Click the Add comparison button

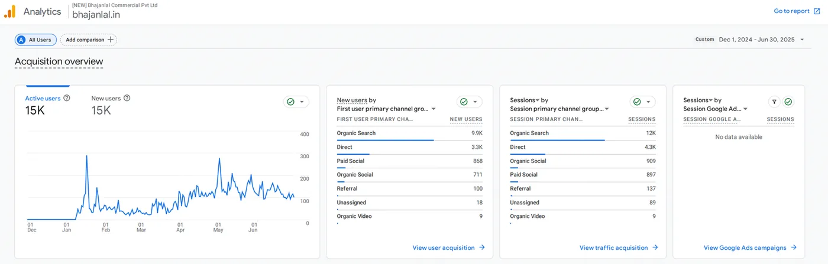89,40
